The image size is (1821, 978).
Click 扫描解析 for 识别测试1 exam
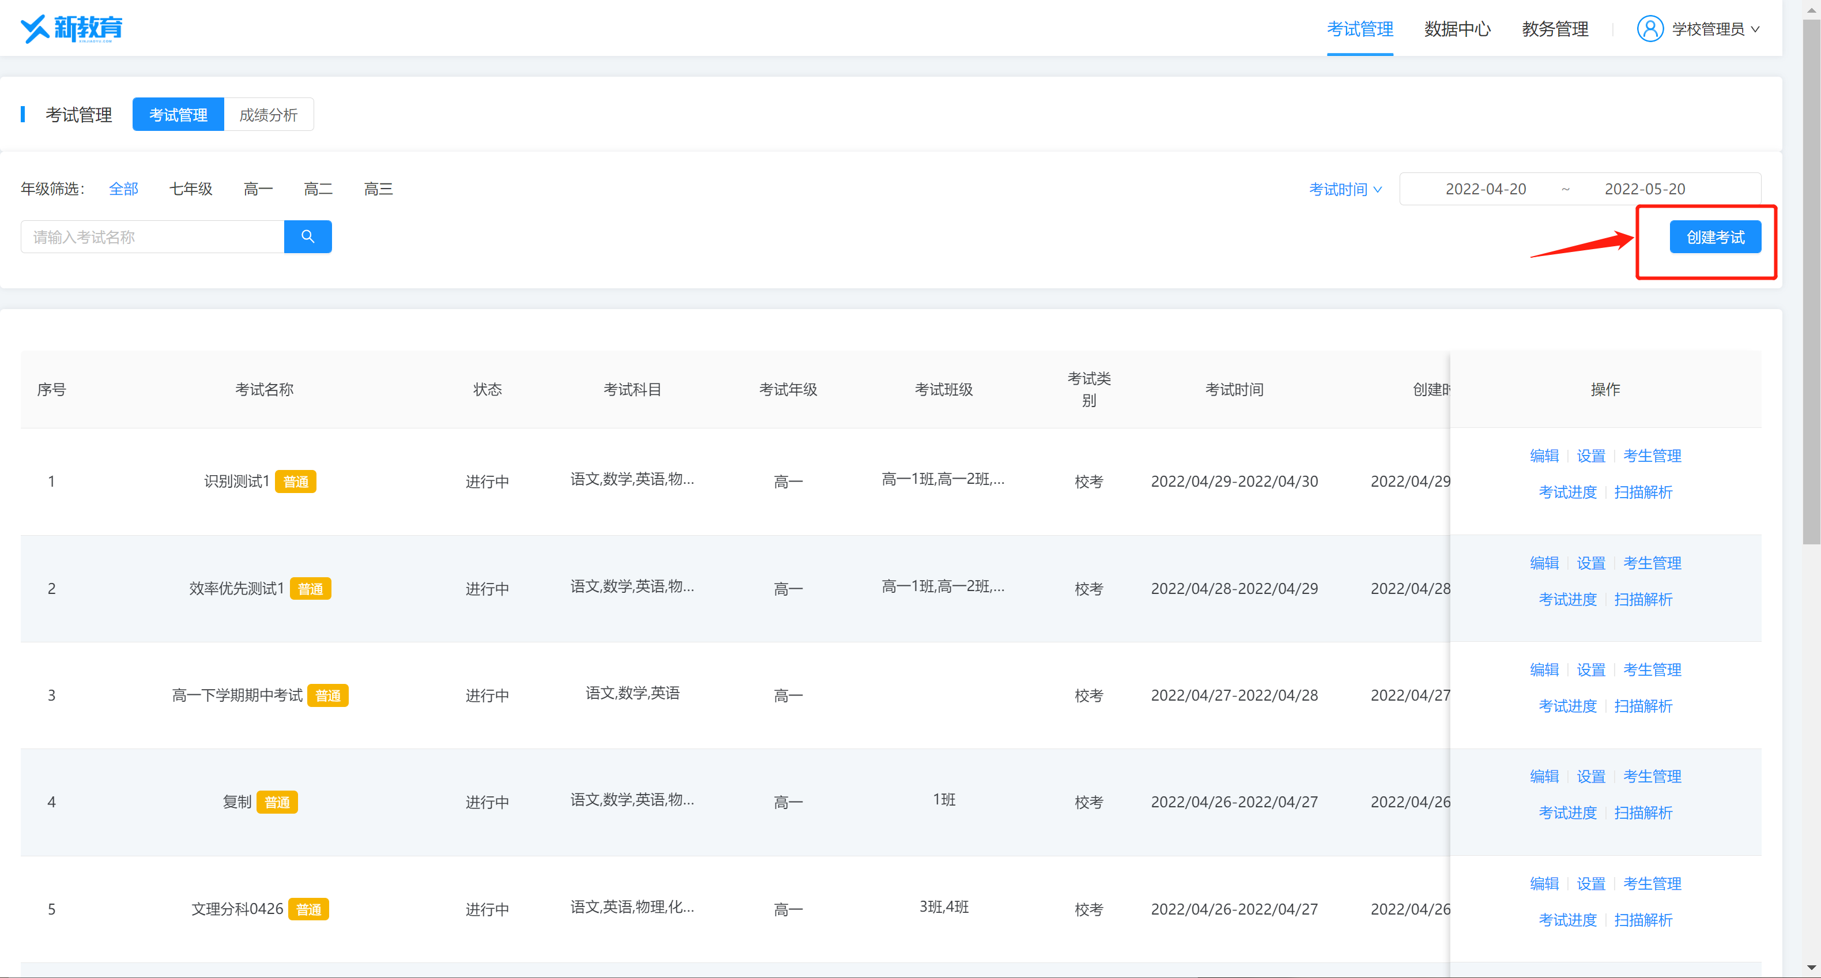[x=1643, y=492]
